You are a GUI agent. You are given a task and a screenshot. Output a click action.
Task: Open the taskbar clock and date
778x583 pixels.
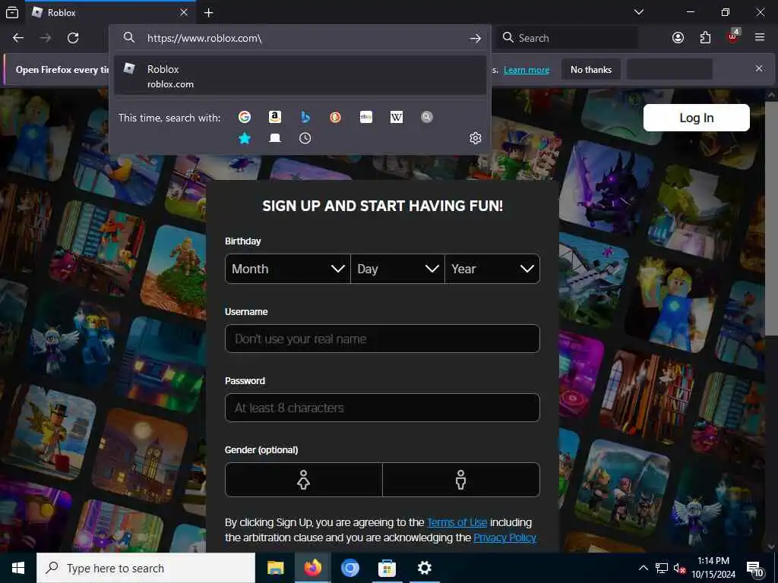tap(713, 568)
